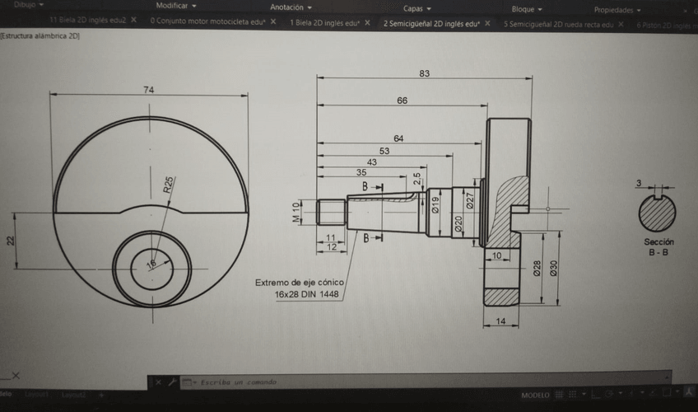Select the Ø28 diameter dimension
Viewport: 698px width, 412px height.
[x=537, y=269]
